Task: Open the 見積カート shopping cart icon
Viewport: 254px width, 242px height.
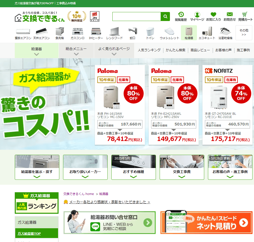Action: [x=245, y=16]
